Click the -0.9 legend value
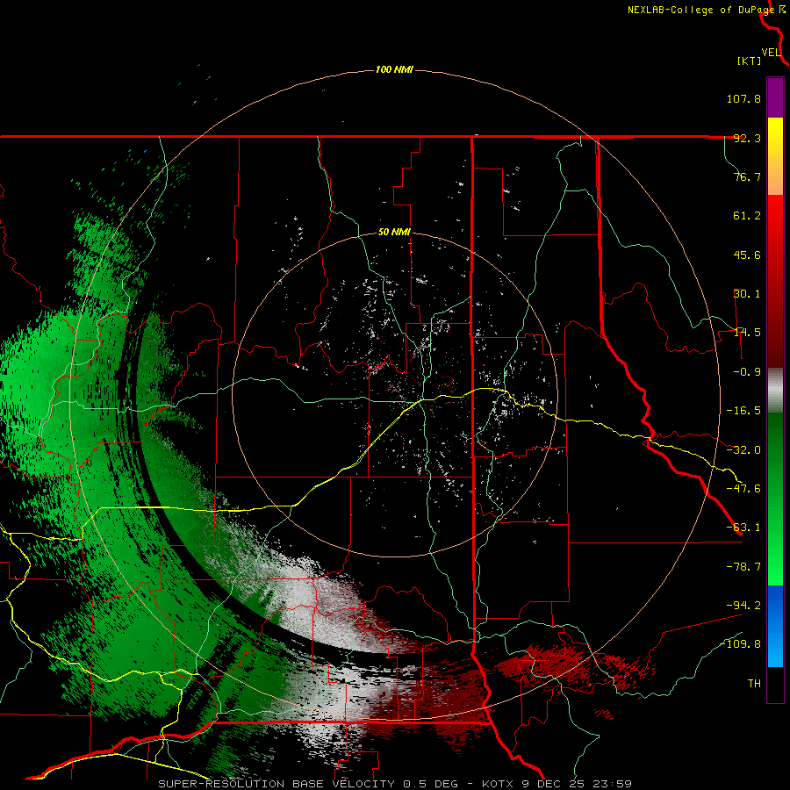Image resolution: width=790 pixels, height=790 pixels. tap(747, 372)
